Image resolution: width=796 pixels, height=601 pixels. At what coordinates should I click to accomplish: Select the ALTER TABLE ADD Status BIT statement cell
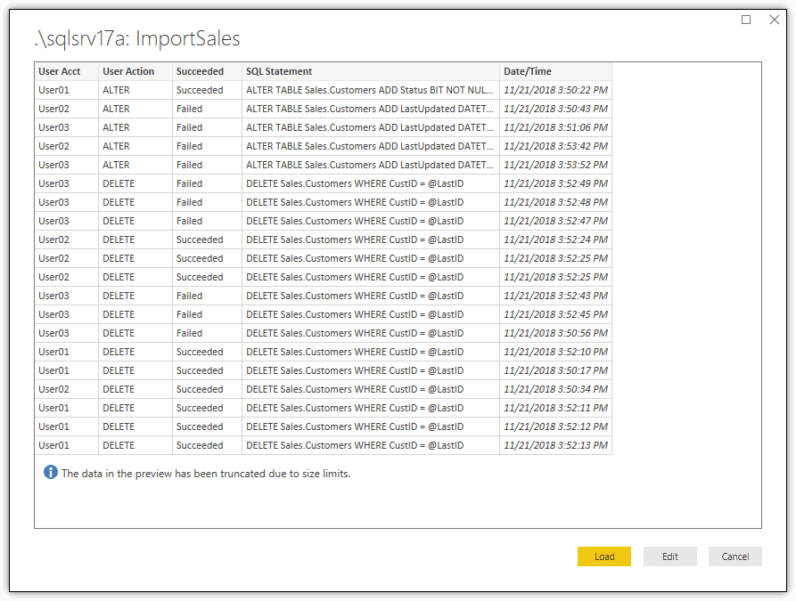point(371,90)
